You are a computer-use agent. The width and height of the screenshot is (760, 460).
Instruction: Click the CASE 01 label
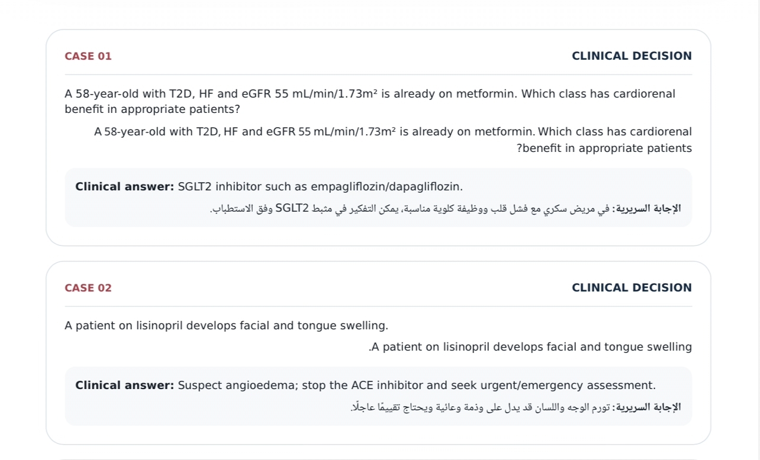(x=88, y=56)
